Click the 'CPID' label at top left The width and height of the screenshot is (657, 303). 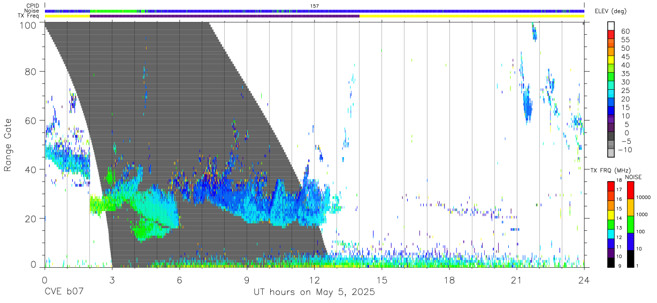[33, 6]
